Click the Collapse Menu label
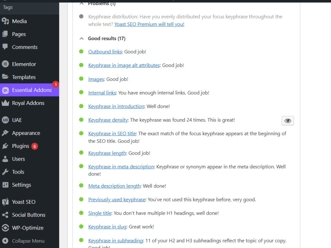331x248 pixels. [28, 241]
